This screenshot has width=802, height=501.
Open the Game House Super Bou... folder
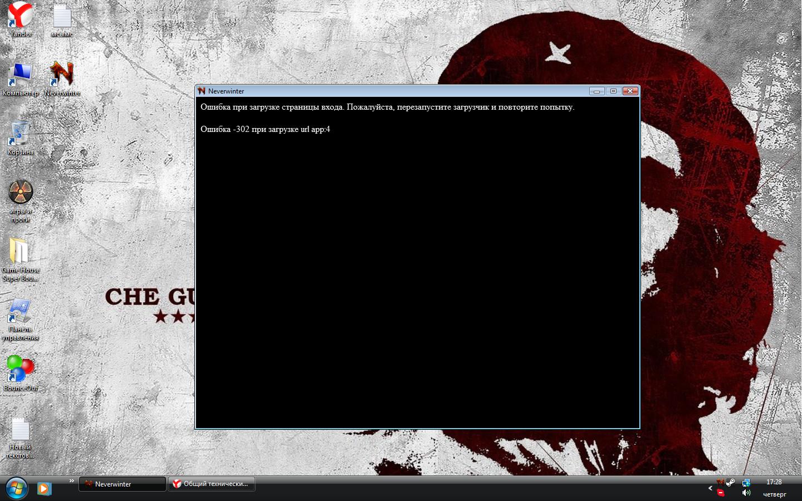(x=21, y=259)
